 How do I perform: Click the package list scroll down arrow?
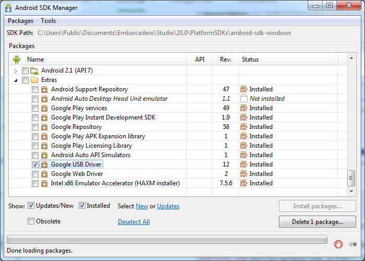pyautogui.click(x=351, y=192)
